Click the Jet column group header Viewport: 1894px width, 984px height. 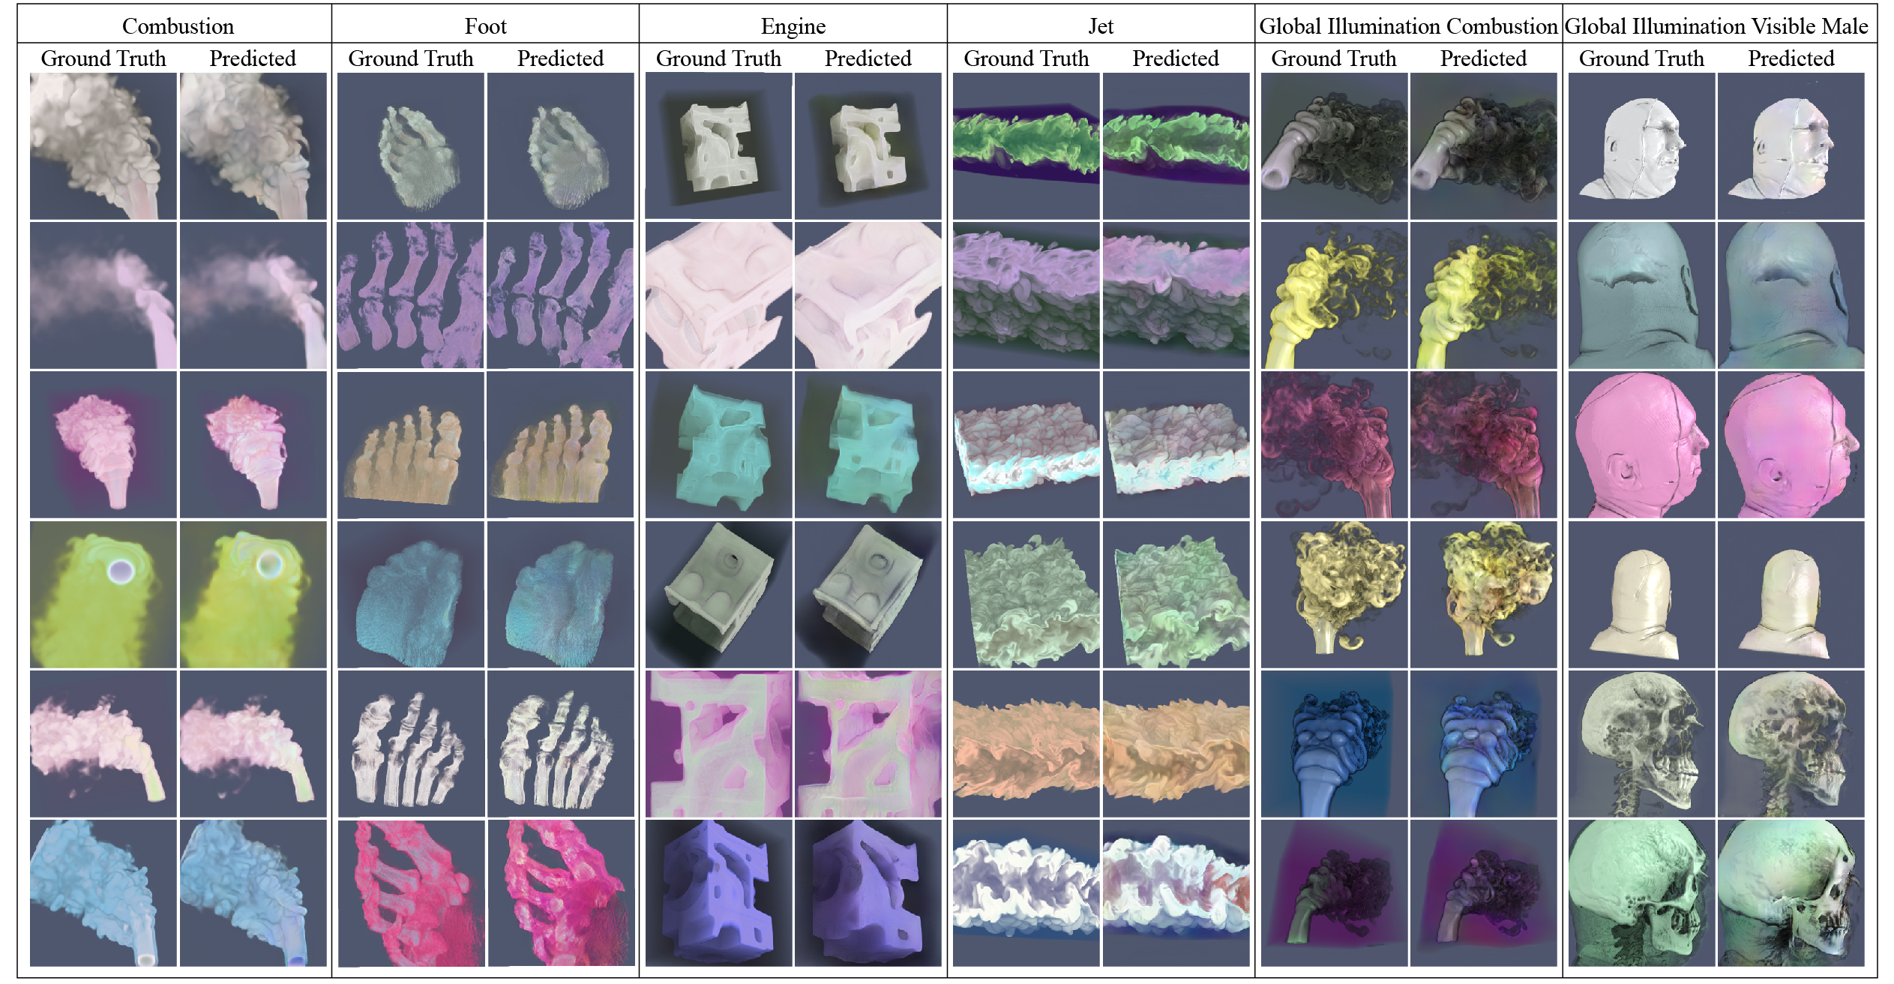(x=1101, y=26)
